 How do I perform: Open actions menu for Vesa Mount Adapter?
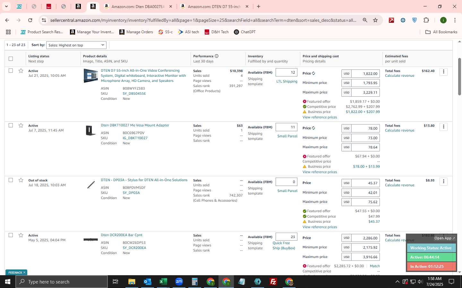tap(443, 127)
